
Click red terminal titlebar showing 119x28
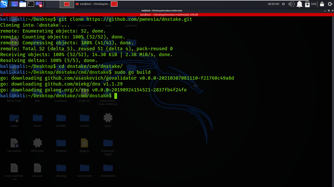point(169,15)
